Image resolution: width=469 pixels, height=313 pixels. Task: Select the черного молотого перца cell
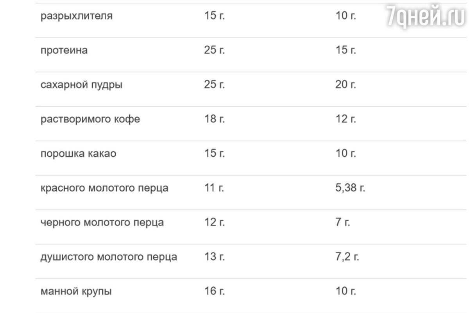tap(102, 223)
